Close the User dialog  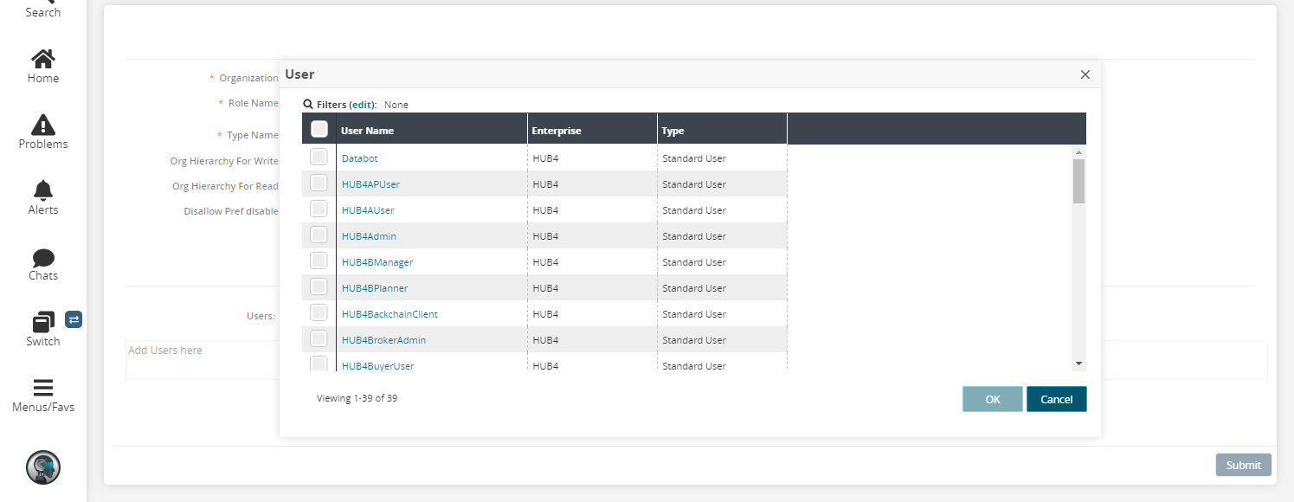(x=1085, y=74)
